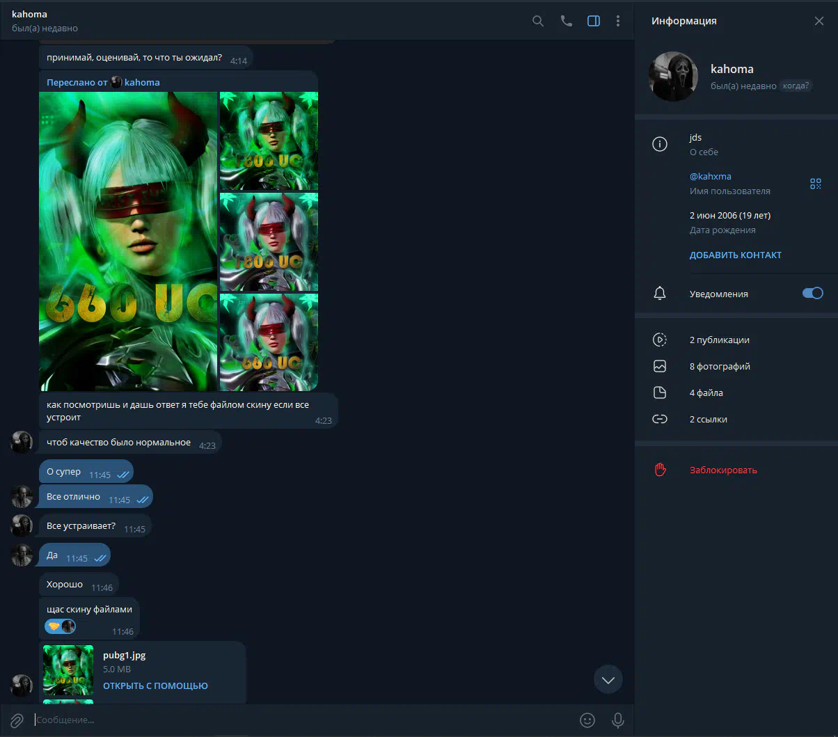Click the @kahxma username link
Screen dimensions: 838x737
[x=710, y=176]
